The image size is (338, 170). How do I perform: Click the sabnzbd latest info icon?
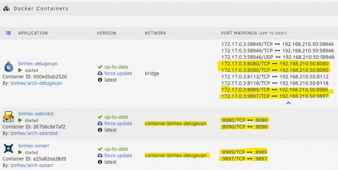click(x=100, y=130)
